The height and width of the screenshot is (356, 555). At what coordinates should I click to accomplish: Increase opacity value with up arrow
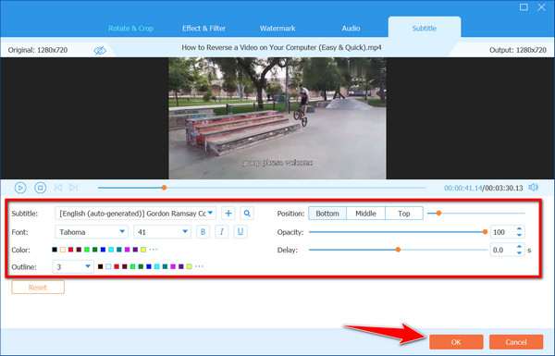pos(519,229)
